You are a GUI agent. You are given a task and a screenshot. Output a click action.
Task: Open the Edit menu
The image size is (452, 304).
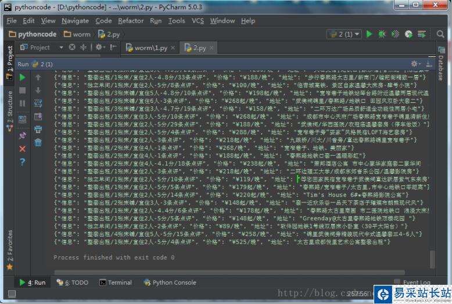point(28,21)
